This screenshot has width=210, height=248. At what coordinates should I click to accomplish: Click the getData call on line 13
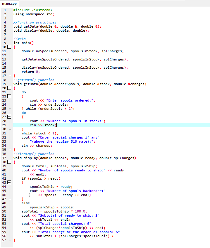75,59
